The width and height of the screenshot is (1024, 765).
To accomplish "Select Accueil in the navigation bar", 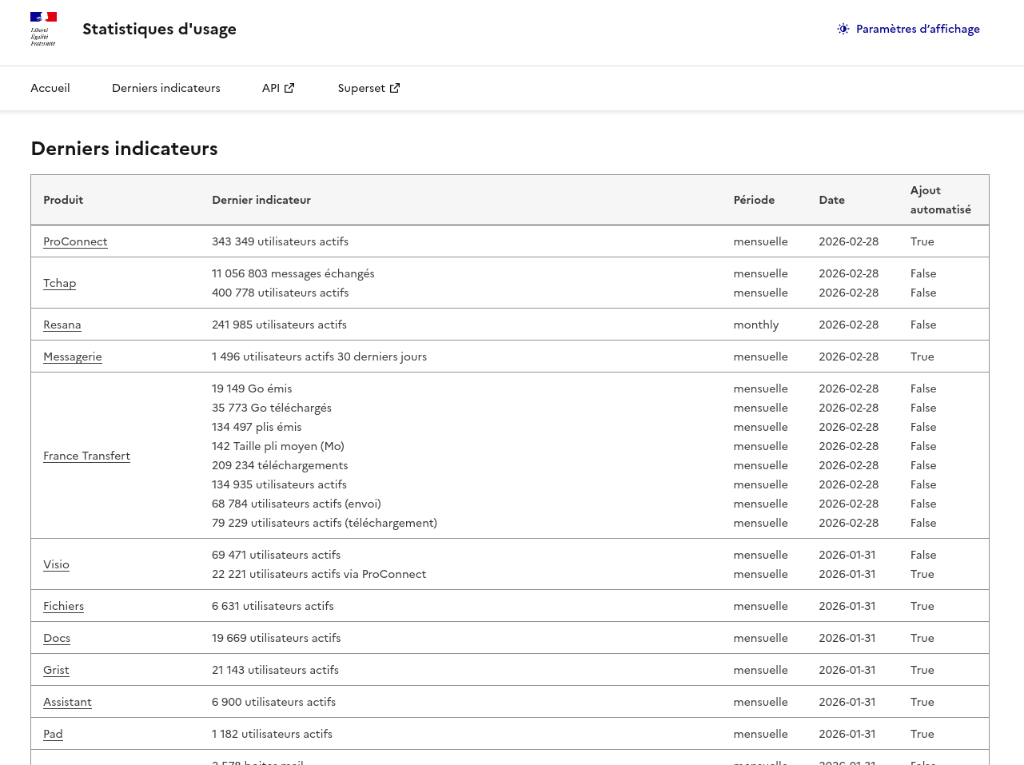I will (x=50, y=88).
